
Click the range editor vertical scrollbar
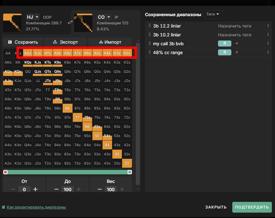pos(138,114)
